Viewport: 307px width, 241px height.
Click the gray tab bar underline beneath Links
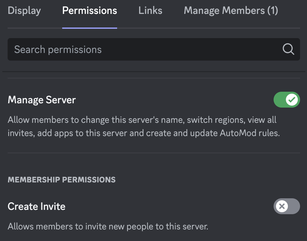(151, 28)
